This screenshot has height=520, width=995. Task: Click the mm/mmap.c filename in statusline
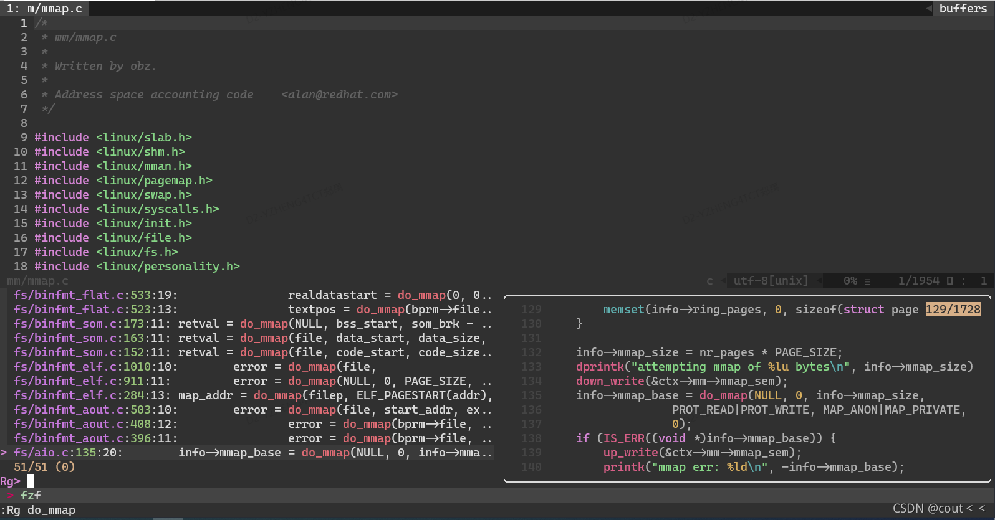click(37, 281)
